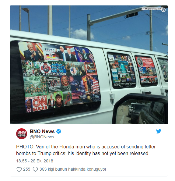Open Twitter via the blue bird logo

pyautogui.click(x=159, y=131)
